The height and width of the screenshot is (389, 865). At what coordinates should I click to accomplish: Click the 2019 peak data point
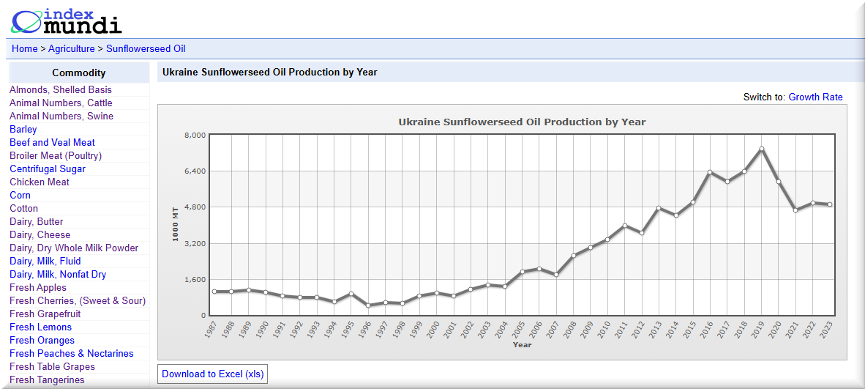pos(762,149)
